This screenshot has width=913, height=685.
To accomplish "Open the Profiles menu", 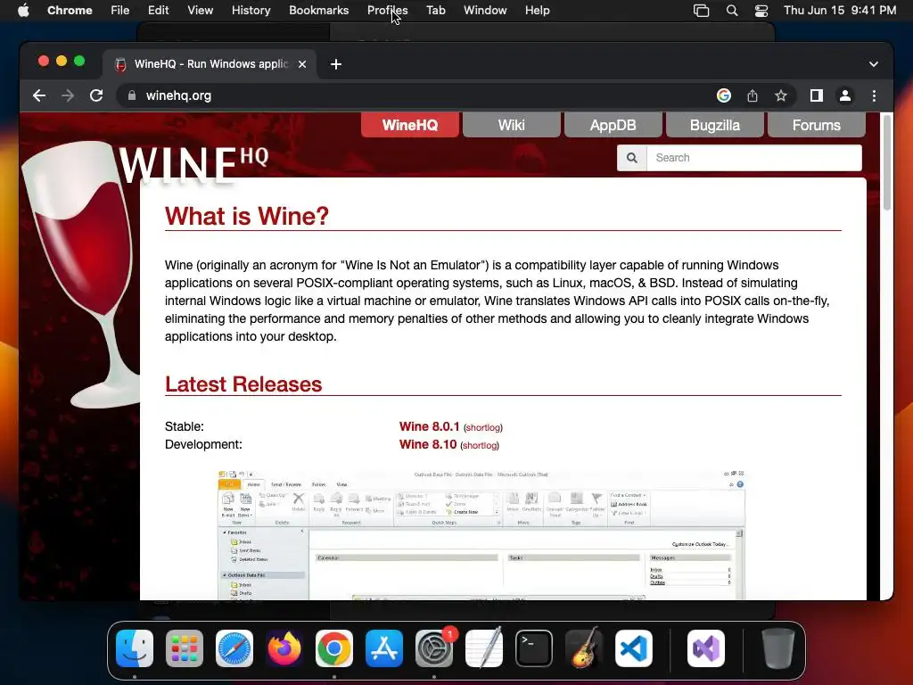I will coord(387,11).
